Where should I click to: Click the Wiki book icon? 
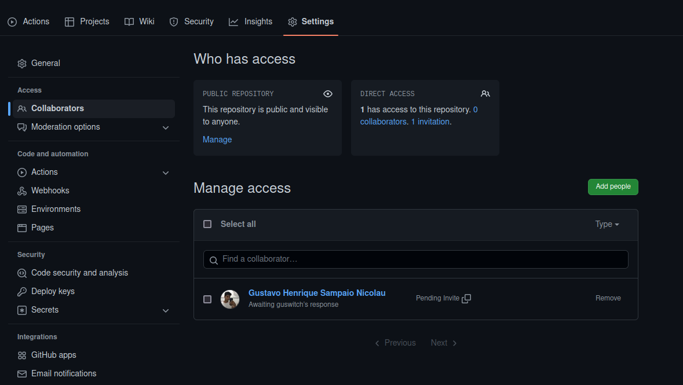click(129, 22)
